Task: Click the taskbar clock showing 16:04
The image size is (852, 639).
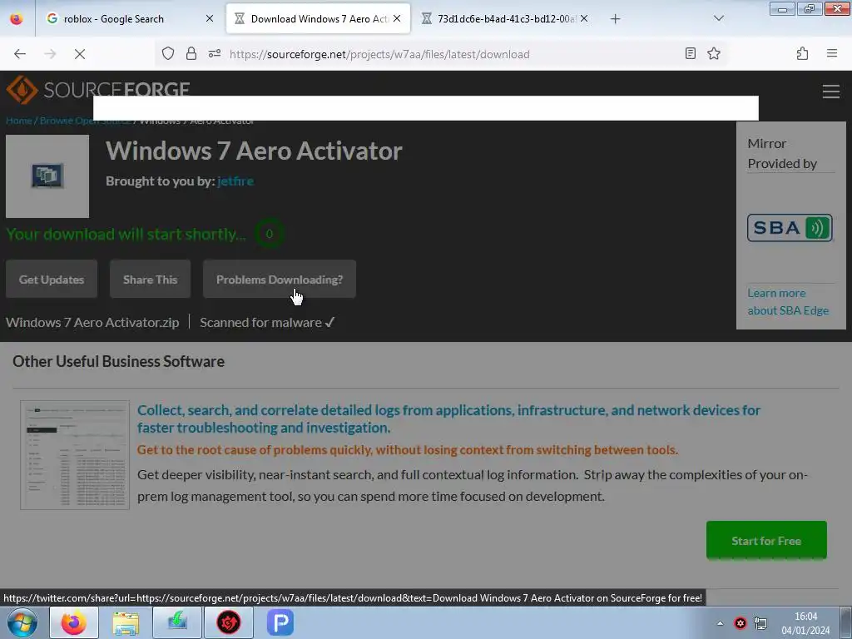Action: (x=805, y=623)
